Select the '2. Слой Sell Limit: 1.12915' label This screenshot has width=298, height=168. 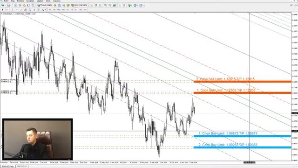click(x=225, y=79)
